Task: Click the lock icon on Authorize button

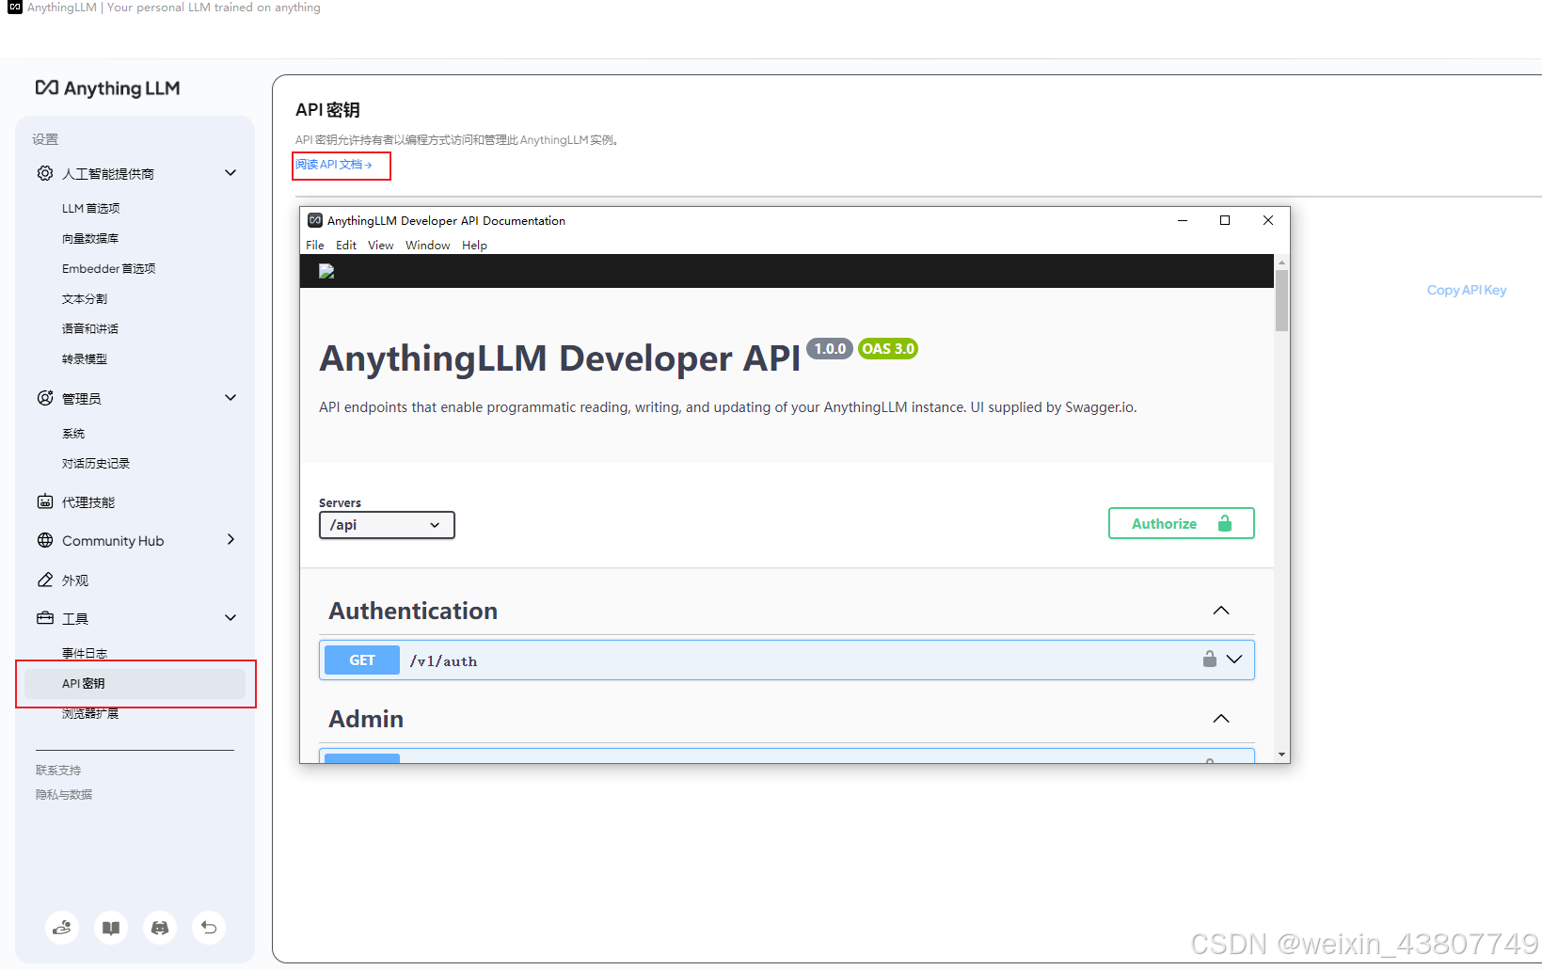Action: coord(1225,523)
